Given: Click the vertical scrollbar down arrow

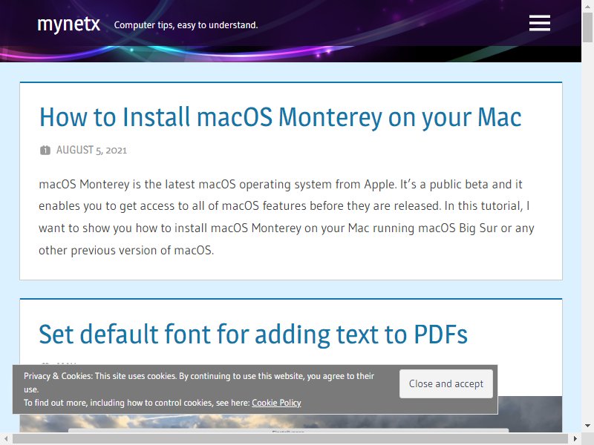Looking at the screenshot, I should click(587, 426).
